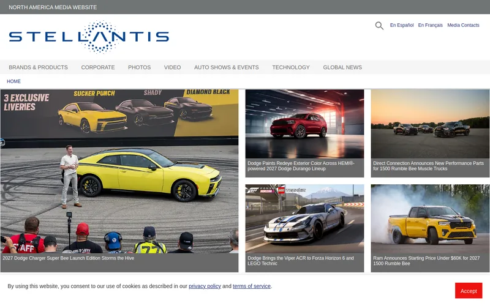Open Direct Connection Performance Parts headline

coord(428,166)
